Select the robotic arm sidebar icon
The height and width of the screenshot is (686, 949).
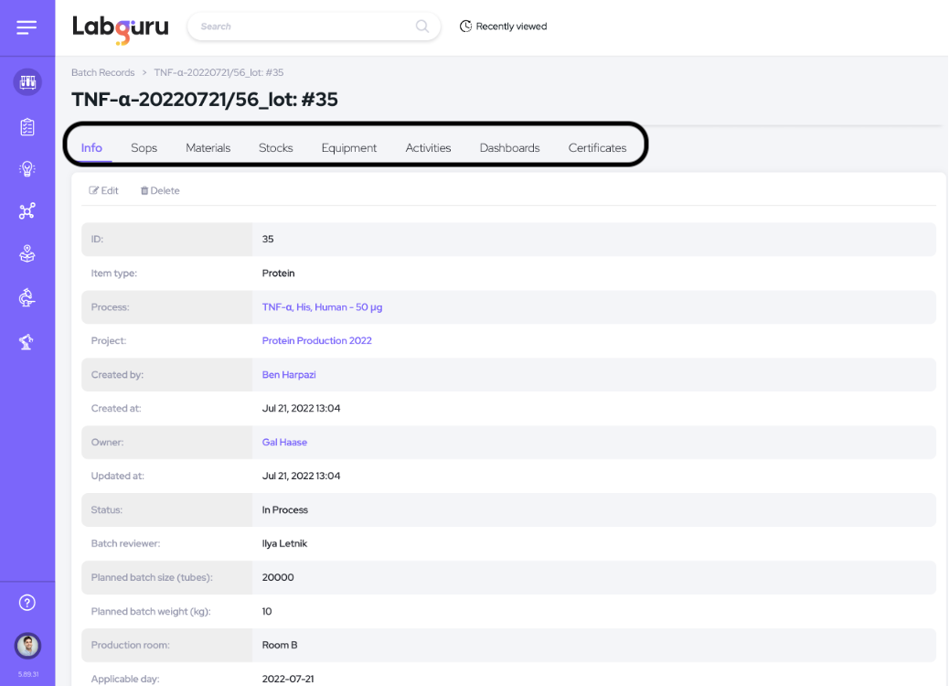point(27,341)
